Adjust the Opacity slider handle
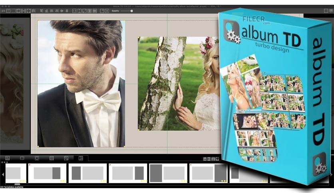Screen dimensions: 334x193 [131, 11]
